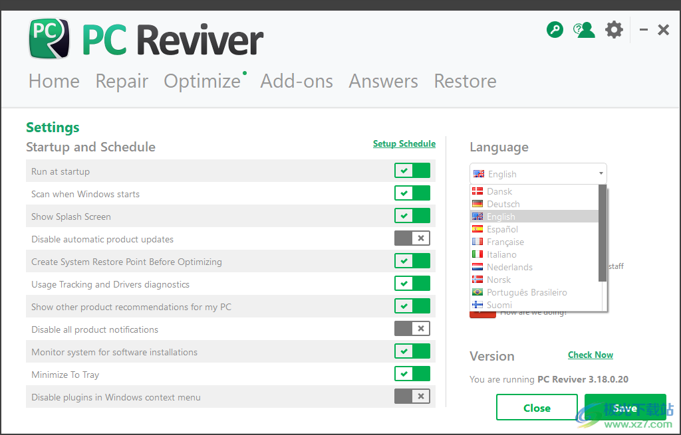Toggle Show other product recommendations switch
681x435 pixels.
[412, 305]
